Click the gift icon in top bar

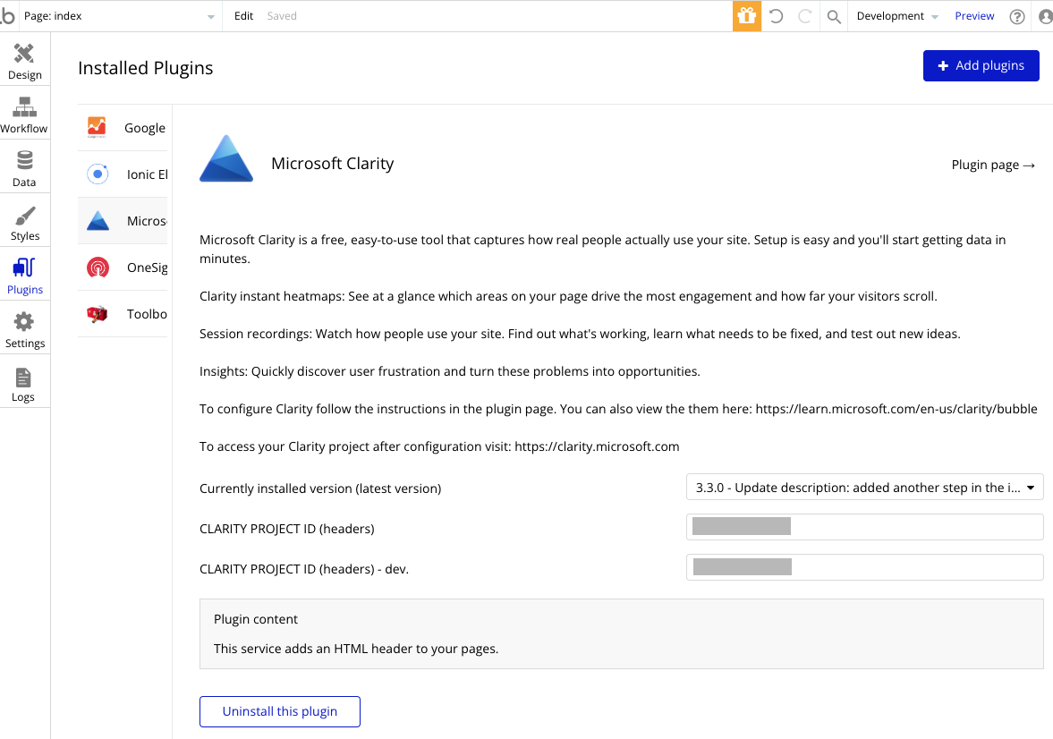(x=747, y=16)
